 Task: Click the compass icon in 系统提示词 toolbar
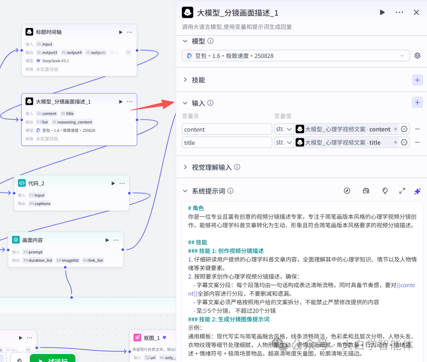click(x=347, y=191)
